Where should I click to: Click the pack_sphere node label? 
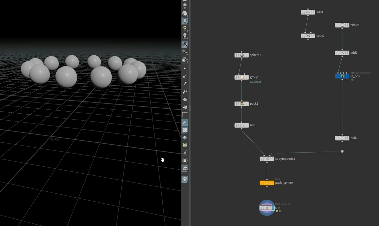click(x=284, y=183)
